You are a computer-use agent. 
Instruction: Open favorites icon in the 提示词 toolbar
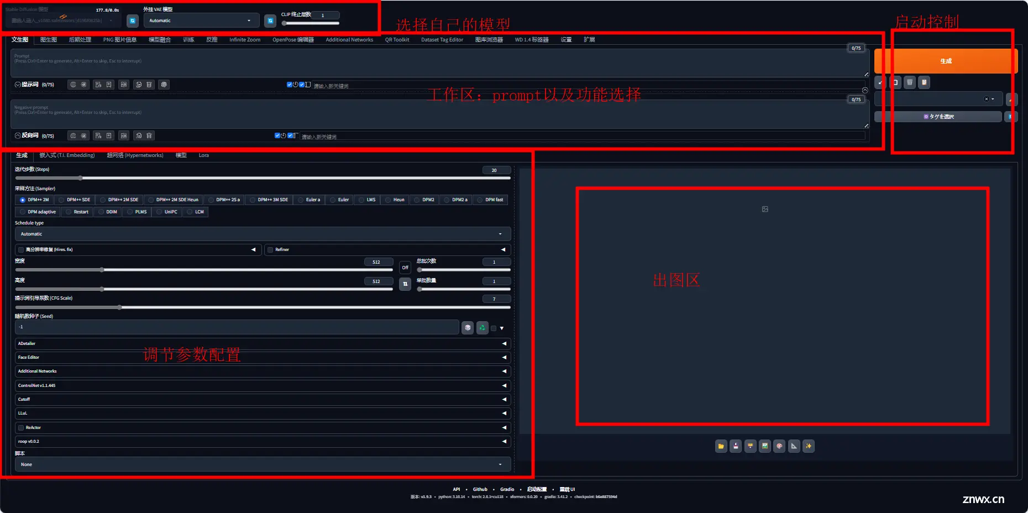(109, 85)
